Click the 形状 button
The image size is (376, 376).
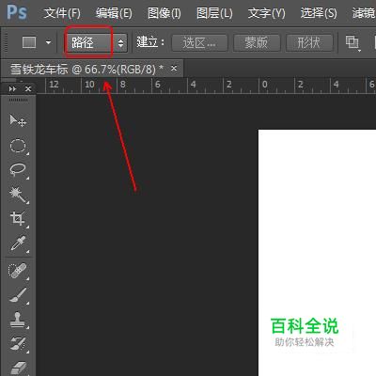[309, 42]
